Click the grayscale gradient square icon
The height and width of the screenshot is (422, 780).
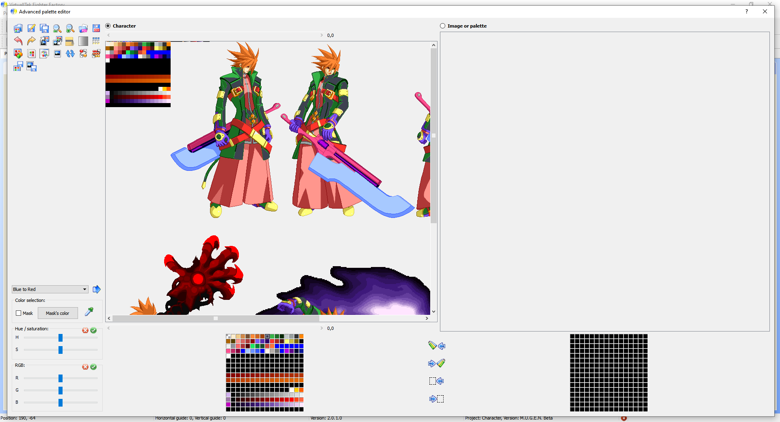[83, 41]
